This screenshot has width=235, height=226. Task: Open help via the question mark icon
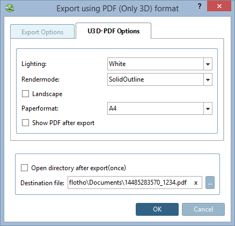[200, 6]
